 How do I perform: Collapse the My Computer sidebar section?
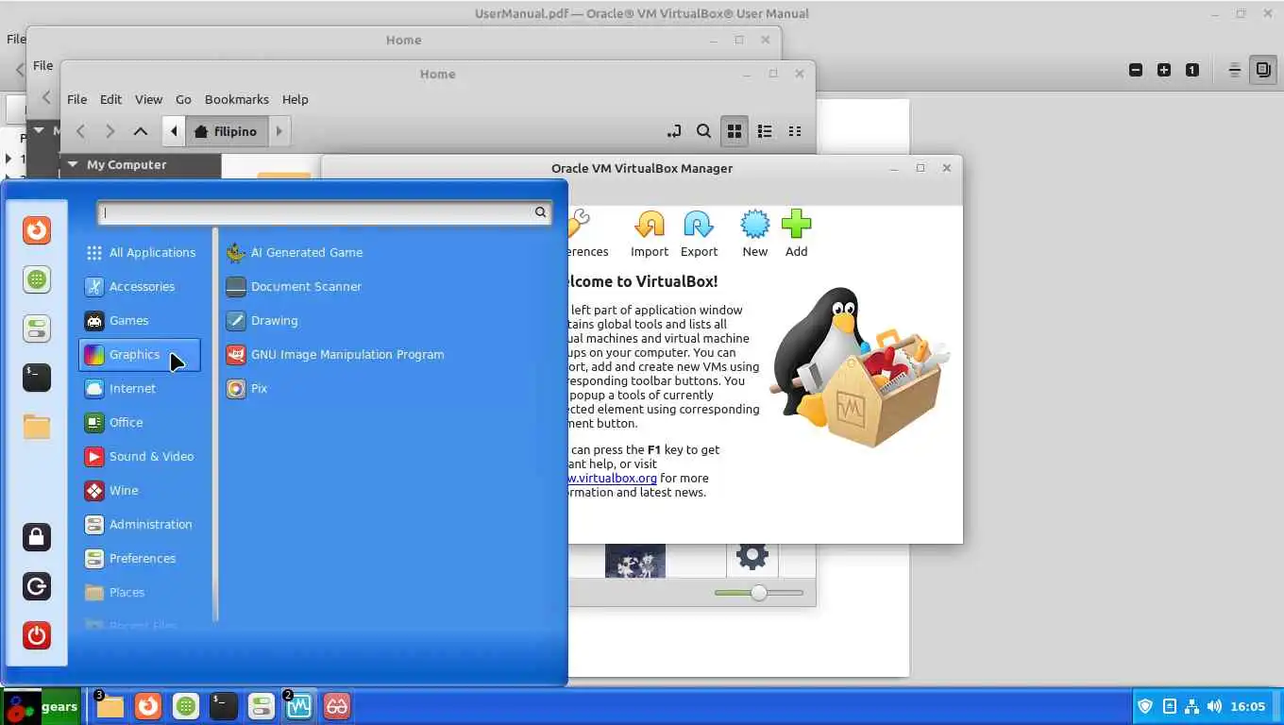[73, 164]
